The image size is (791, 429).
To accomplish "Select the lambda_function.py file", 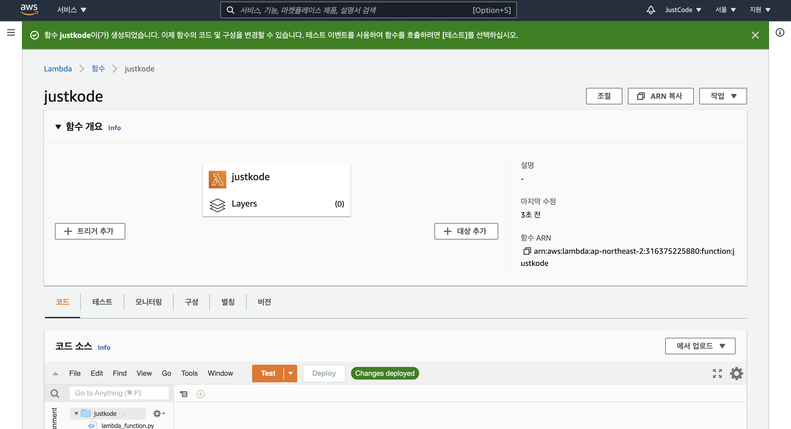I will (x=127, y=426).
